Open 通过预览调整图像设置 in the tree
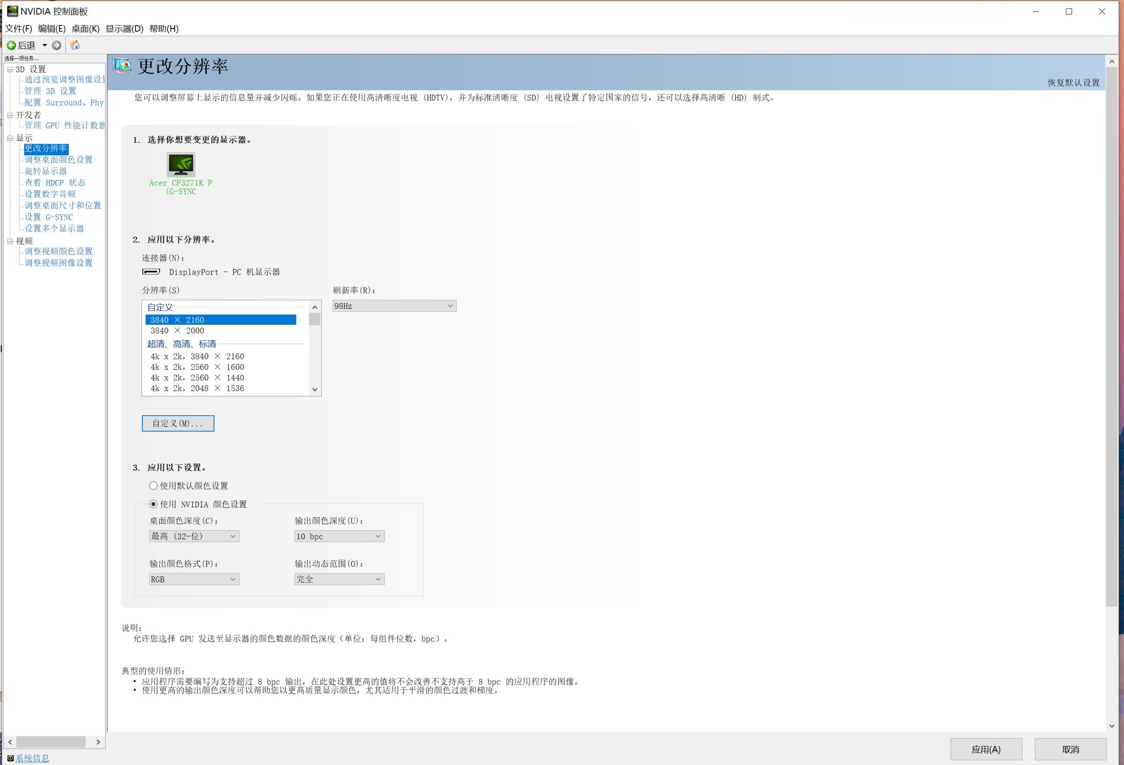Viewport: 1124px width, 765px height. click(x=64, y=80)
